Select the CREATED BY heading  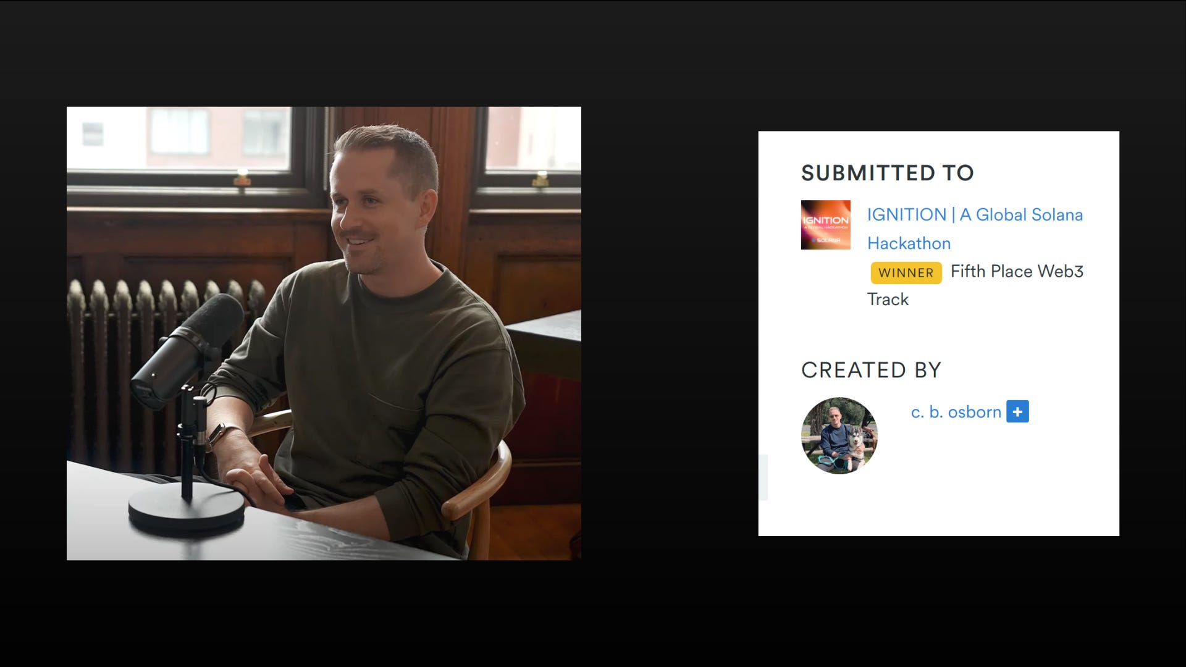pos(871,370)
